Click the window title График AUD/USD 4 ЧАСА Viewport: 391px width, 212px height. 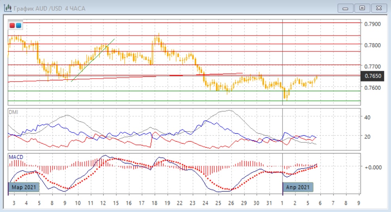point(49,8)
